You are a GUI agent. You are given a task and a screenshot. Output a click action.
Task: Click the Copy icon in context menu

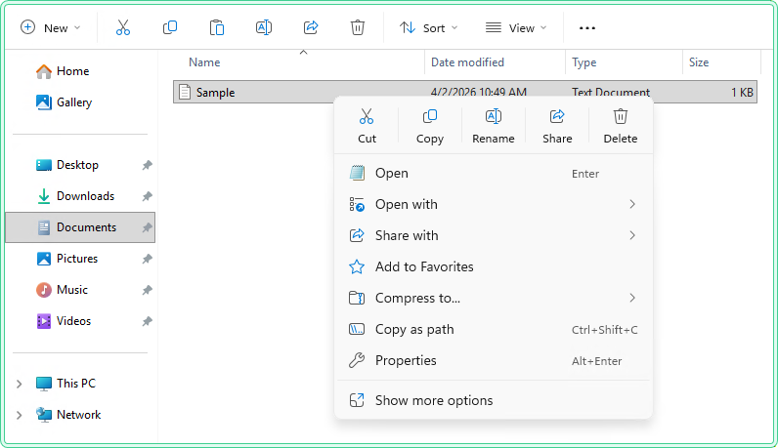pos(430,117)
